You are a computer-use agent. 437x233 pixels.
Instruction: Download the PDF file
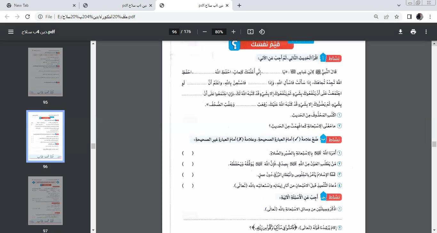(400, 32)
